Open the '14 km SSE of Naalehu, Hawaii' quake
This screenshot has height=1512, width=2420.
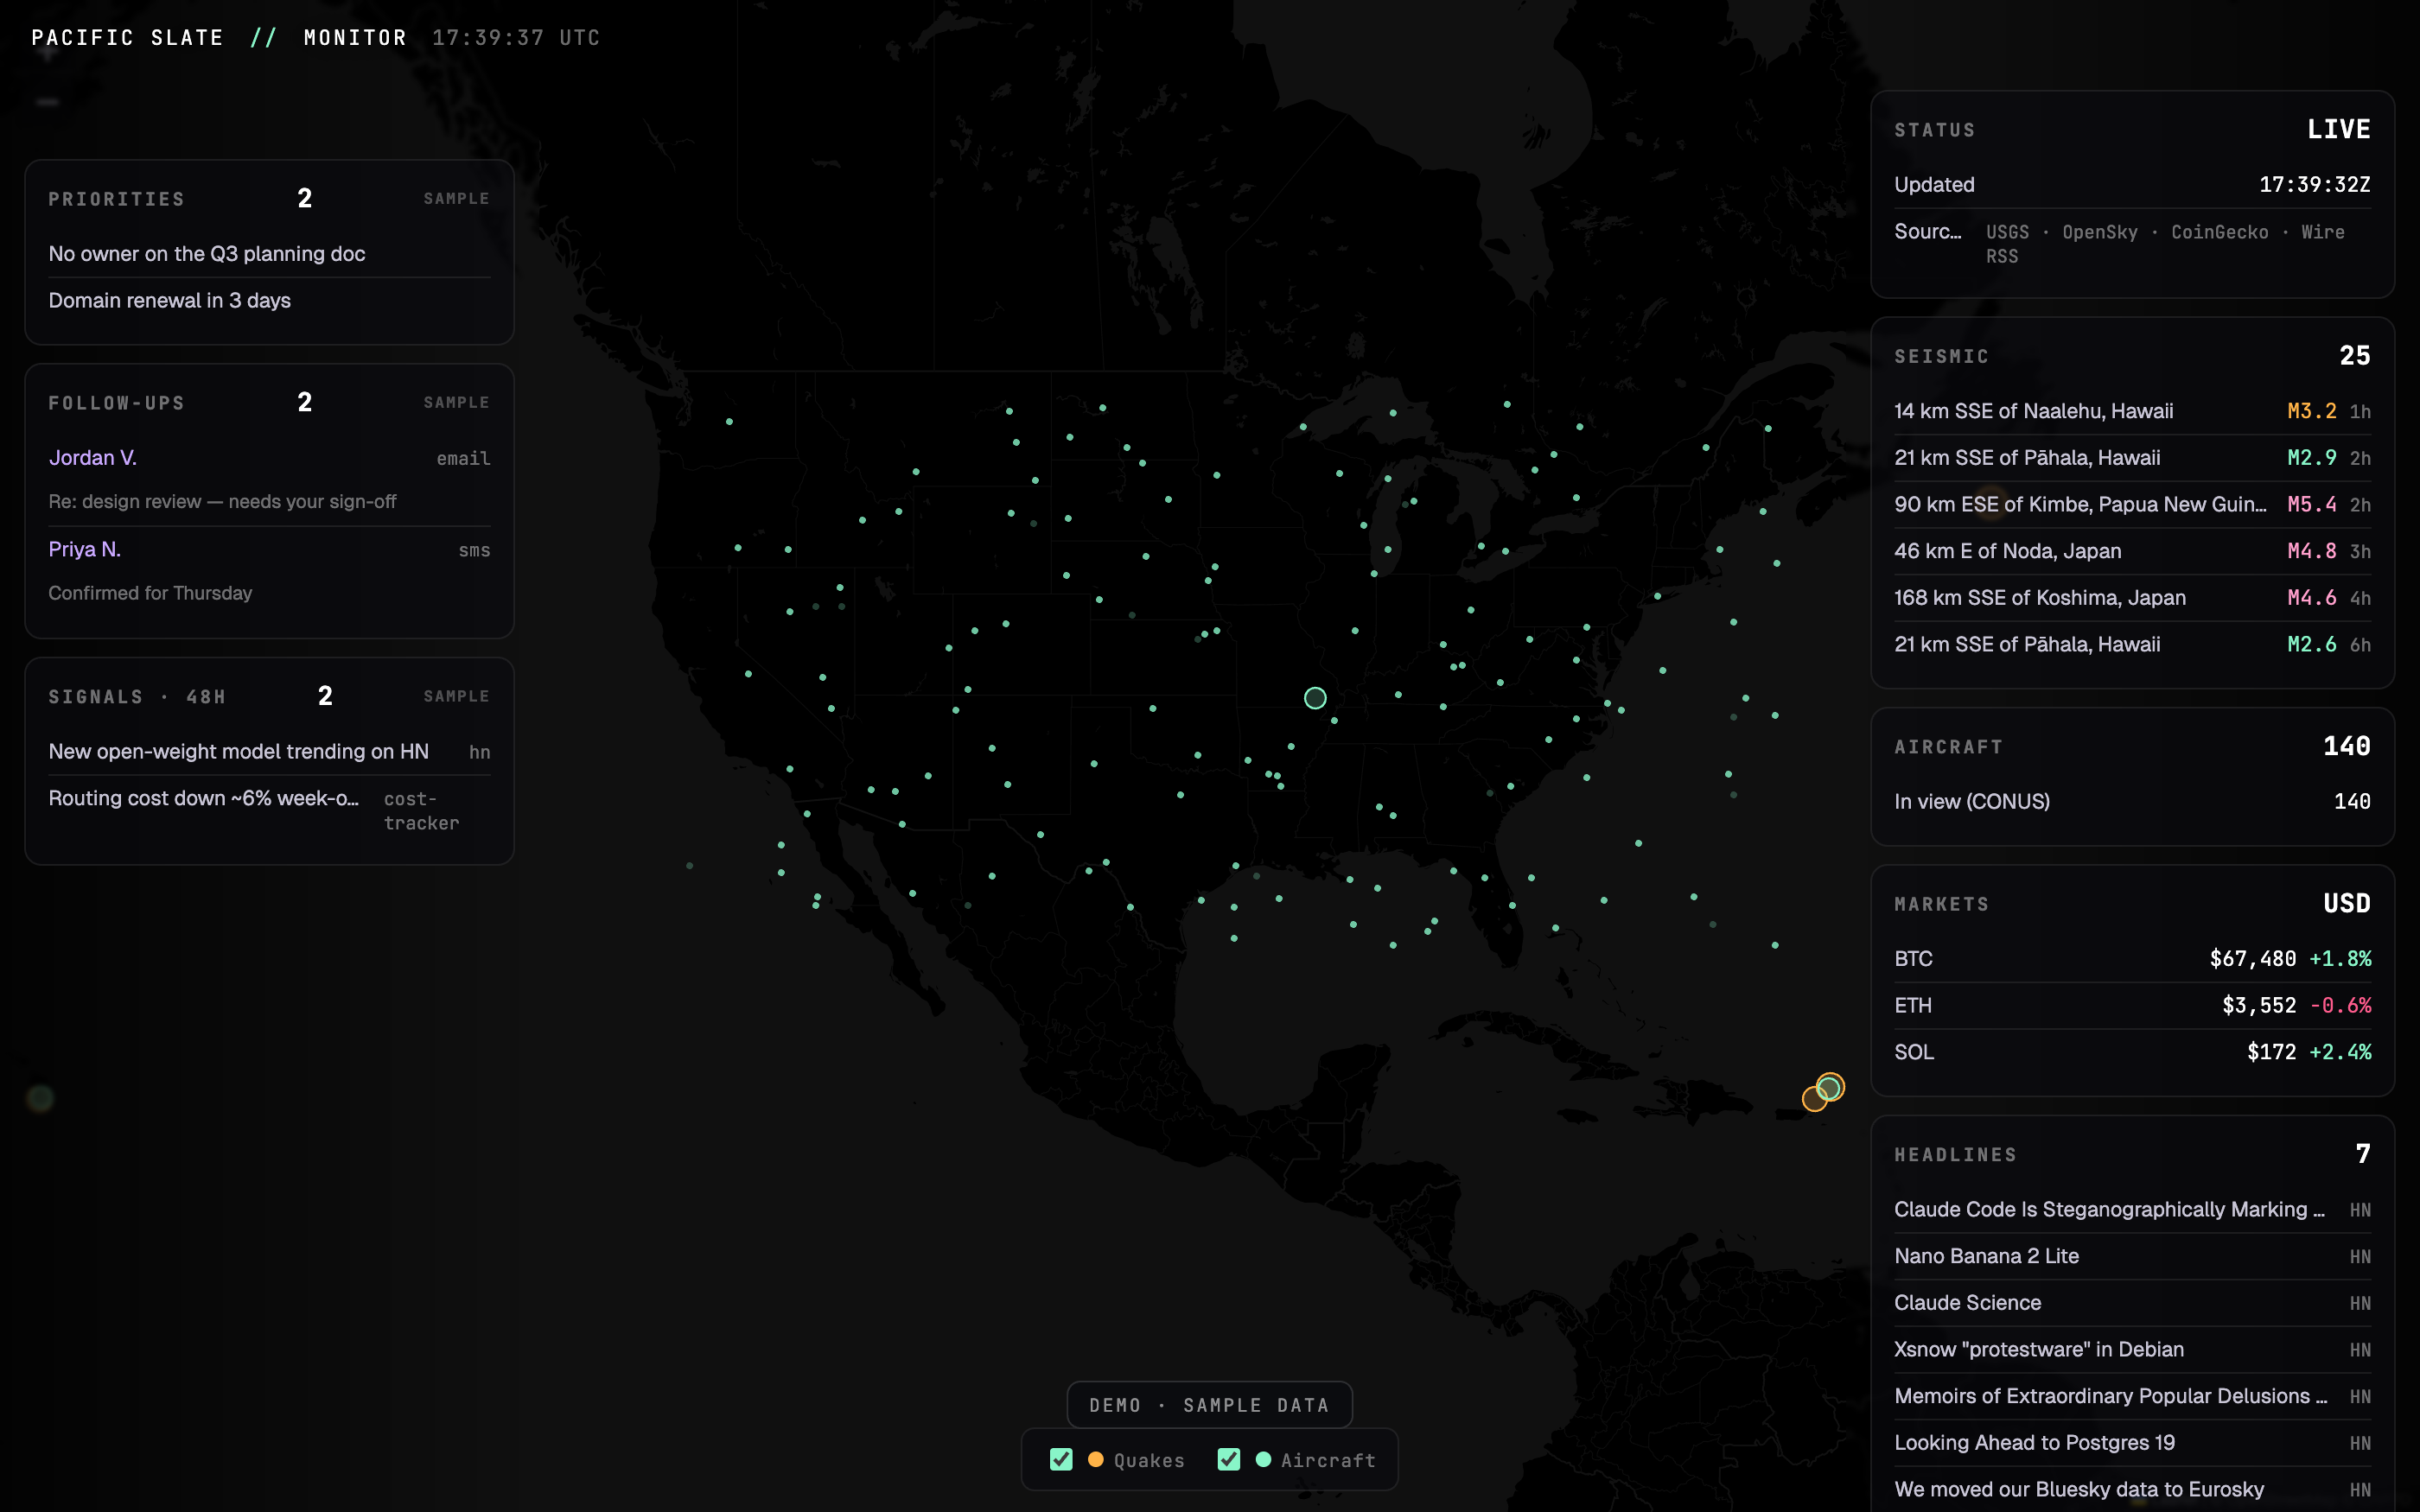pos(2132,411)
